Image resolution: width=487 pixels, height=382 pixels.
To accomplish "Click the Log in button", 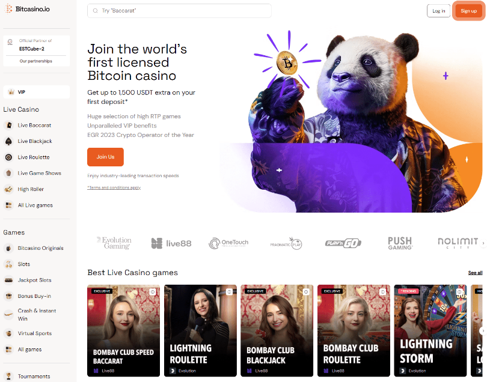I will (x=438, y=11).
